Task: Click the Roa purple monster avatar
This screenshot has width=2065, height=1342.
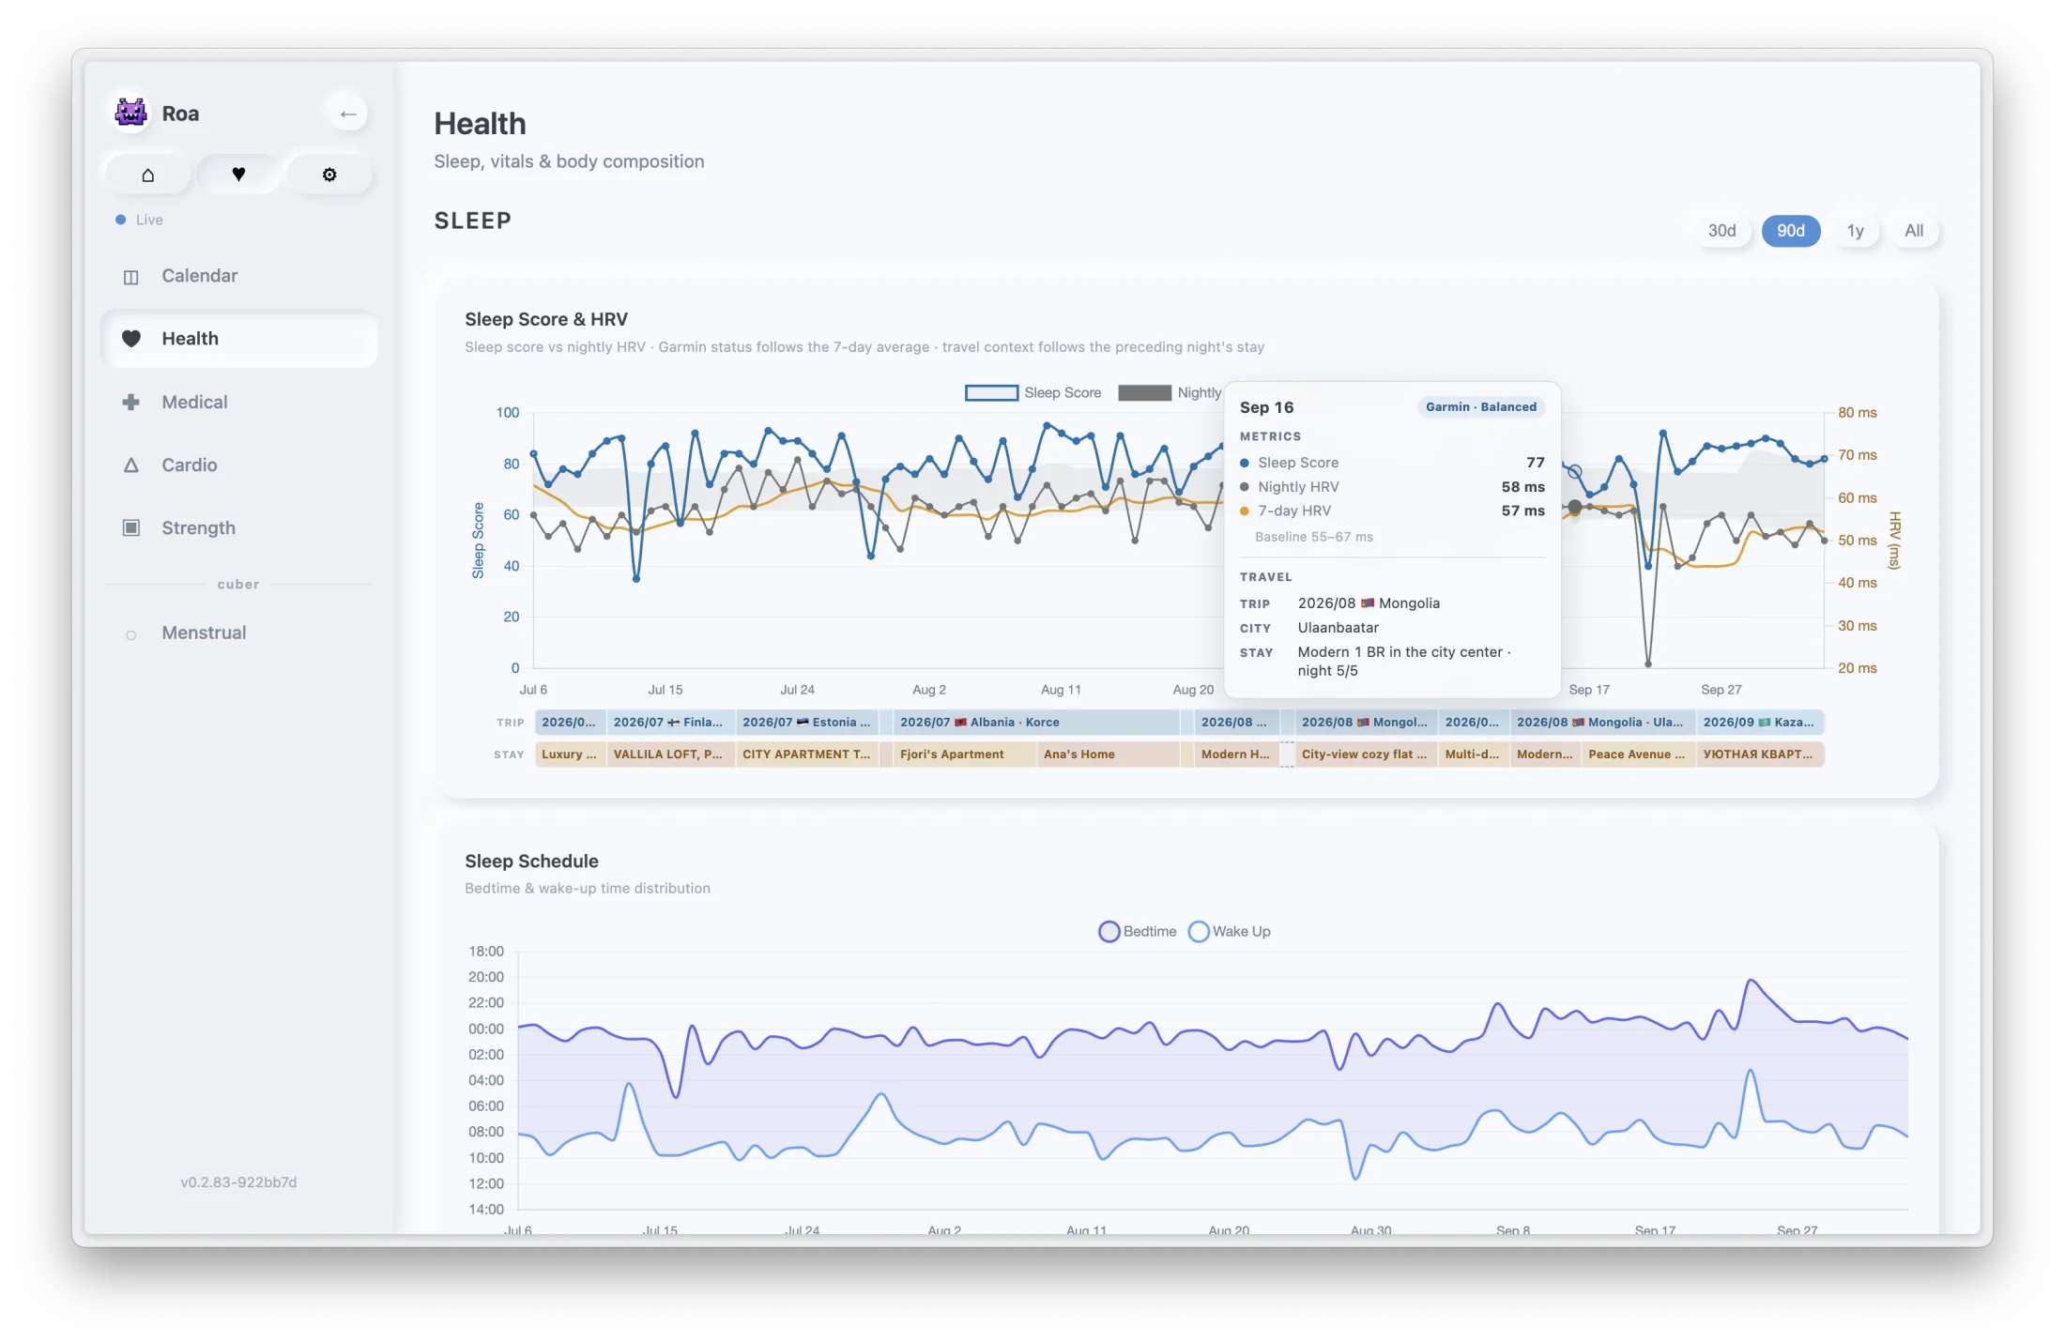Action: [131, 114]
